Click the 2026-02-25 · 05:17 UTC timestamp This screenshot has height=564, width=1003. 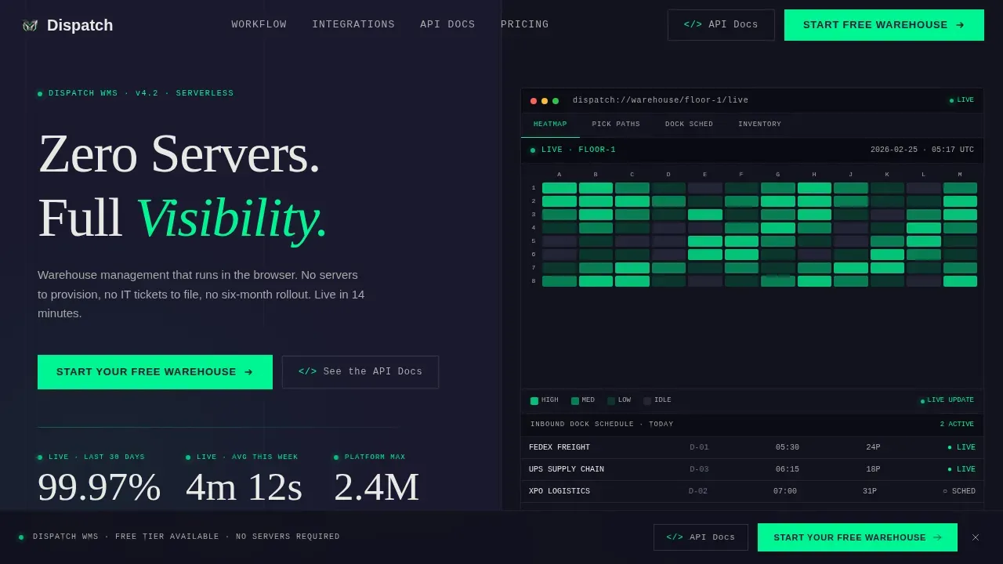point(922,150)
